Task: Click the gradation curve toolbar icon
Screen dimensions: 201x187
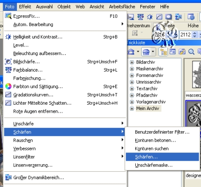Action: pyautogui.click(x=159, y=17)
